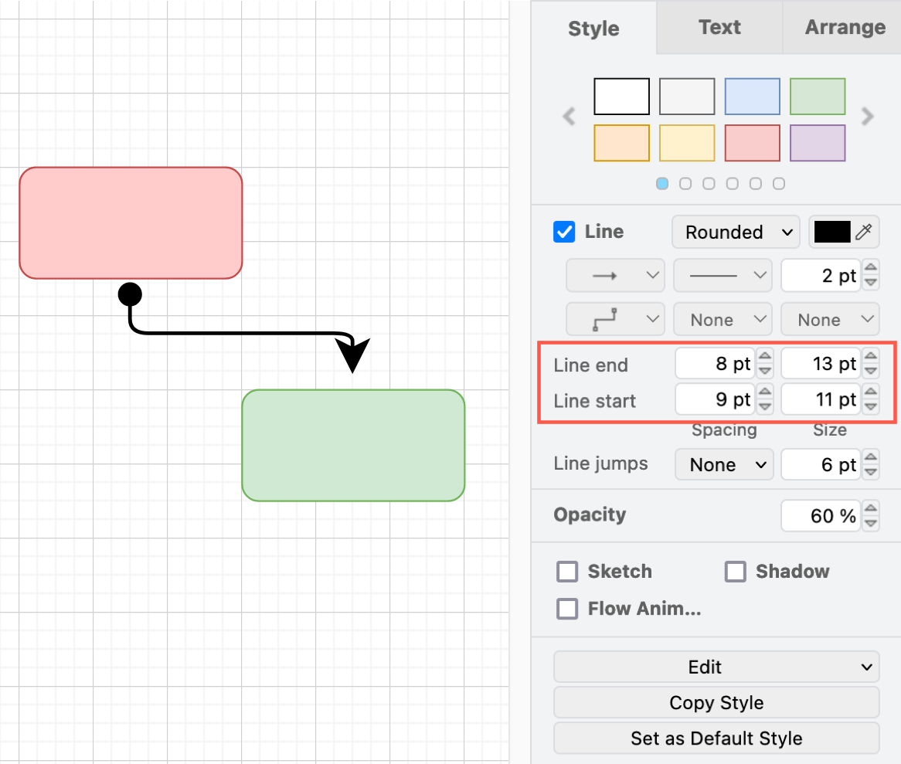This screenshot has width=901, height=764.
Task: Increase Line end spacing with the stepper arrow
Action: click(764, 358)
